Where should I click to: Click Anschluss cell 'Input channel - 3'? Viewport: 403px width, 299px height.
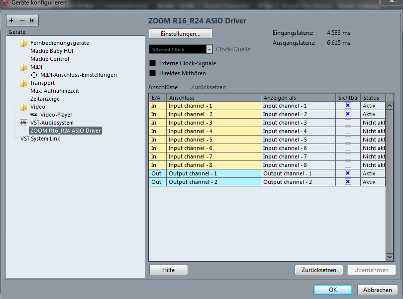tap(214, 123)
